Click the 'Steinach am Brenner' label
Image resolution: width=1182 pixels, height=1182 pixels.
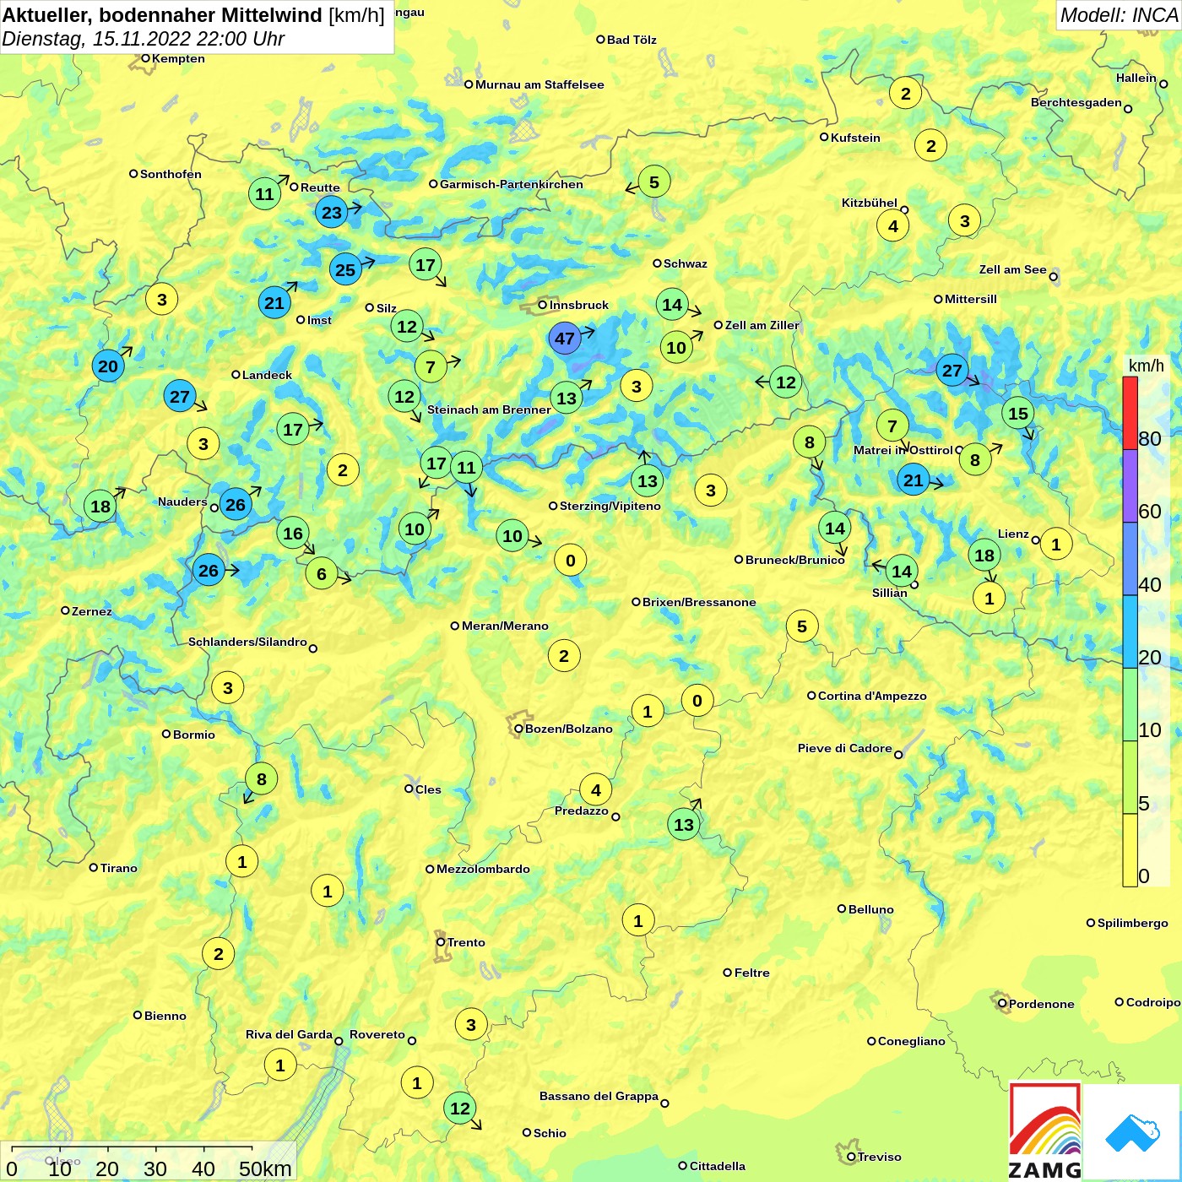pyautogui.click(x=489, y=409)
